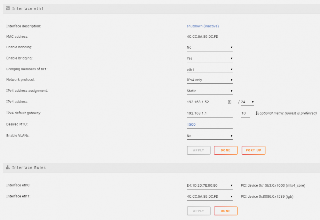Image resolution: width=320 pixels, height=220 pixels.
Task: Click PCI device 0x15b3:0x1003 (mlx4_core) text
Action: [x=273, y=185]
